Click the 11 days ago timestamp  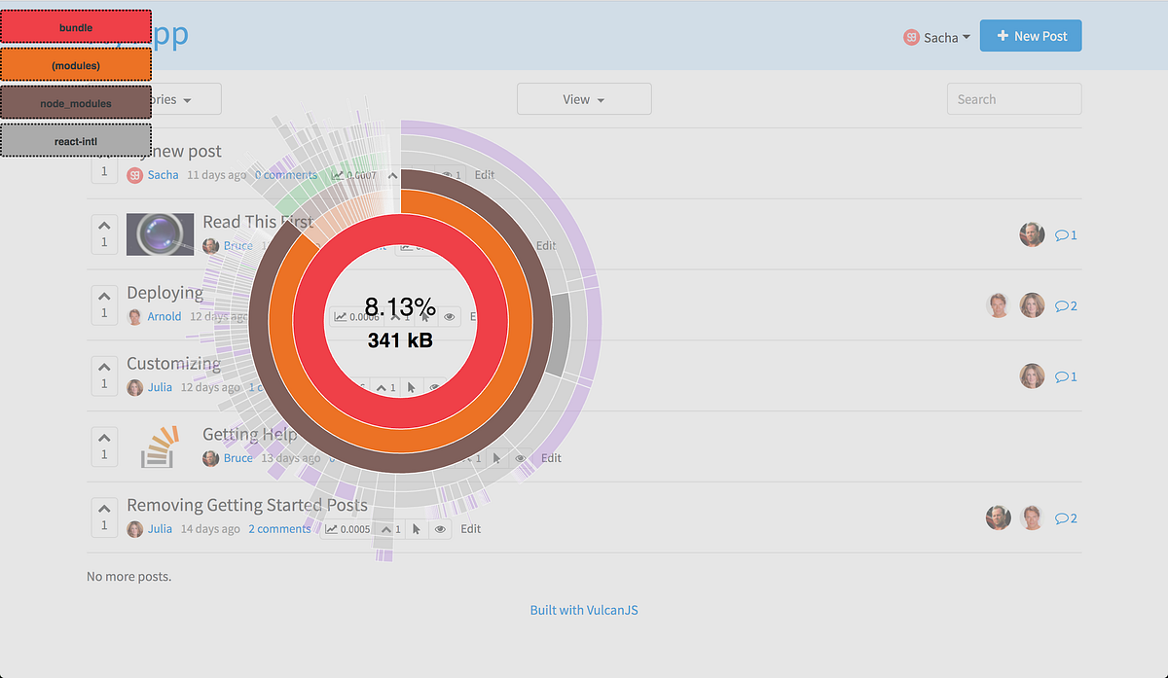216,175
